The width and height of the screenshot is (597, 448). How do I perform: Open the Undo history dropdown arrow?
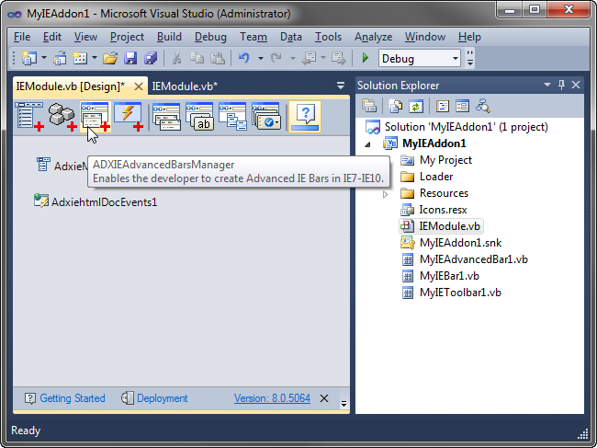pos(261,58)
